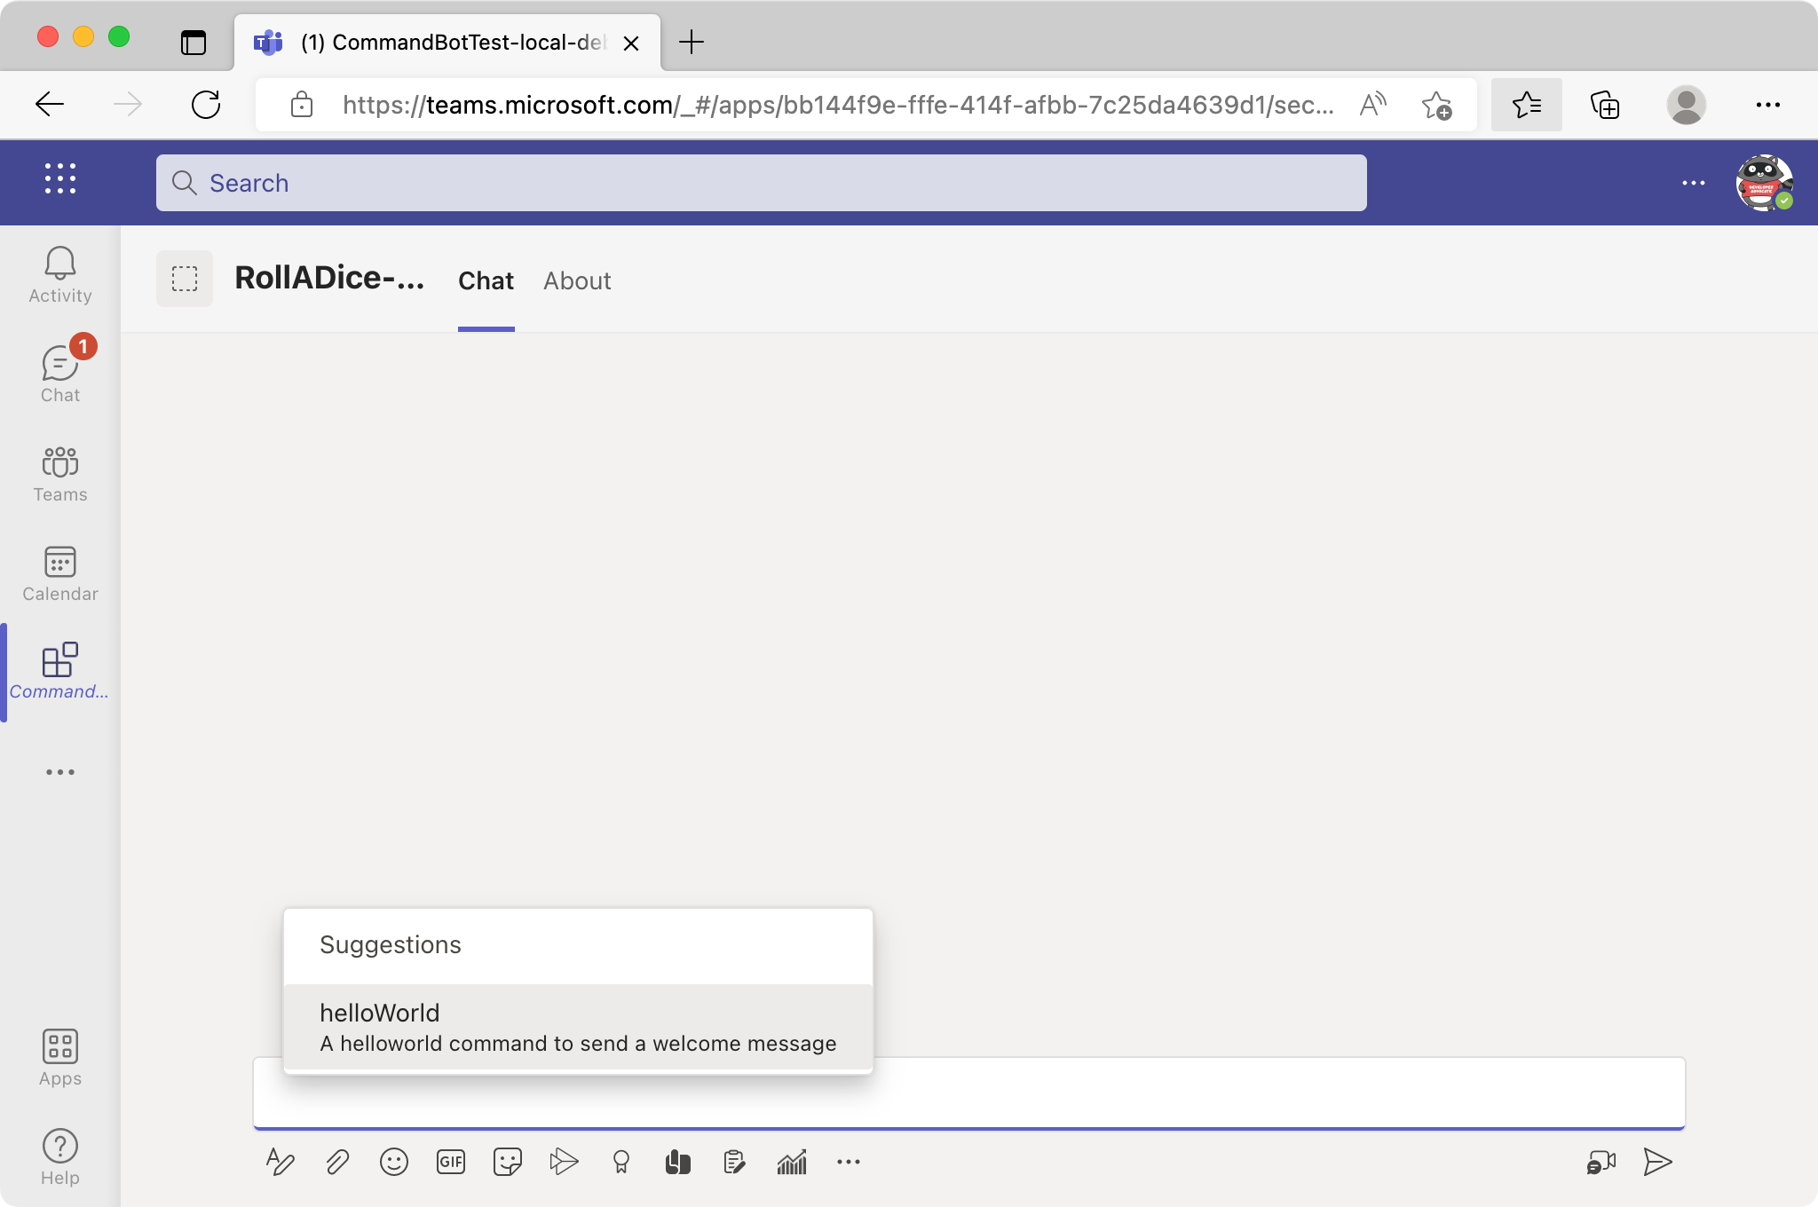
Task: Open the Activity feed
Action: click(60, 275)
